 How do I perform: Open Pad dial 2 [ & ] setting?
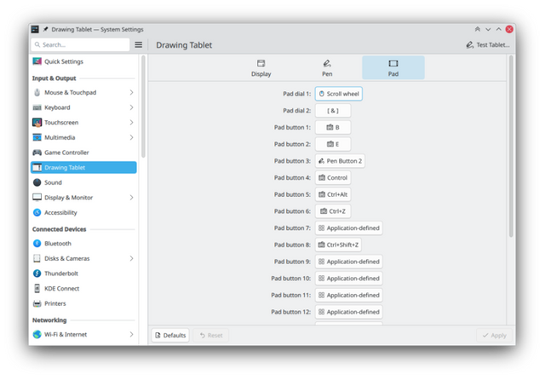pyautogui.click(x=333, y=111)
